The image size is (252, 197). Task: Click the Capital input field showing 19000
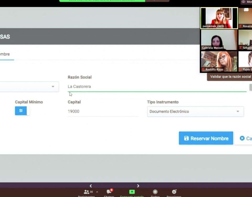(103, 111)
